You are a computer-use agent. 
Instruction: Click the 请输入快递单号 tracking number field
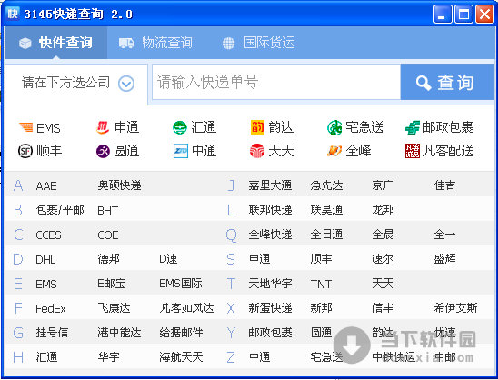point(276,82)
